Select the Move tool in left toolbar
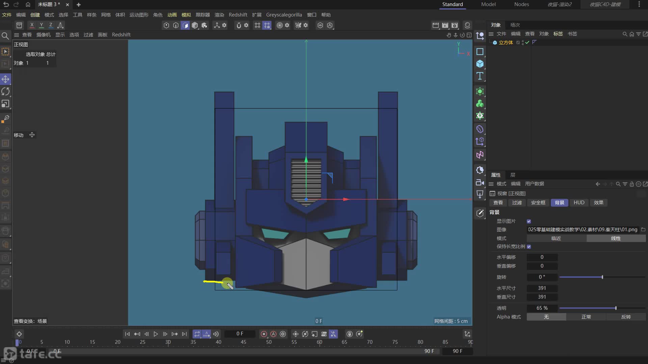 tap(5, 79)
